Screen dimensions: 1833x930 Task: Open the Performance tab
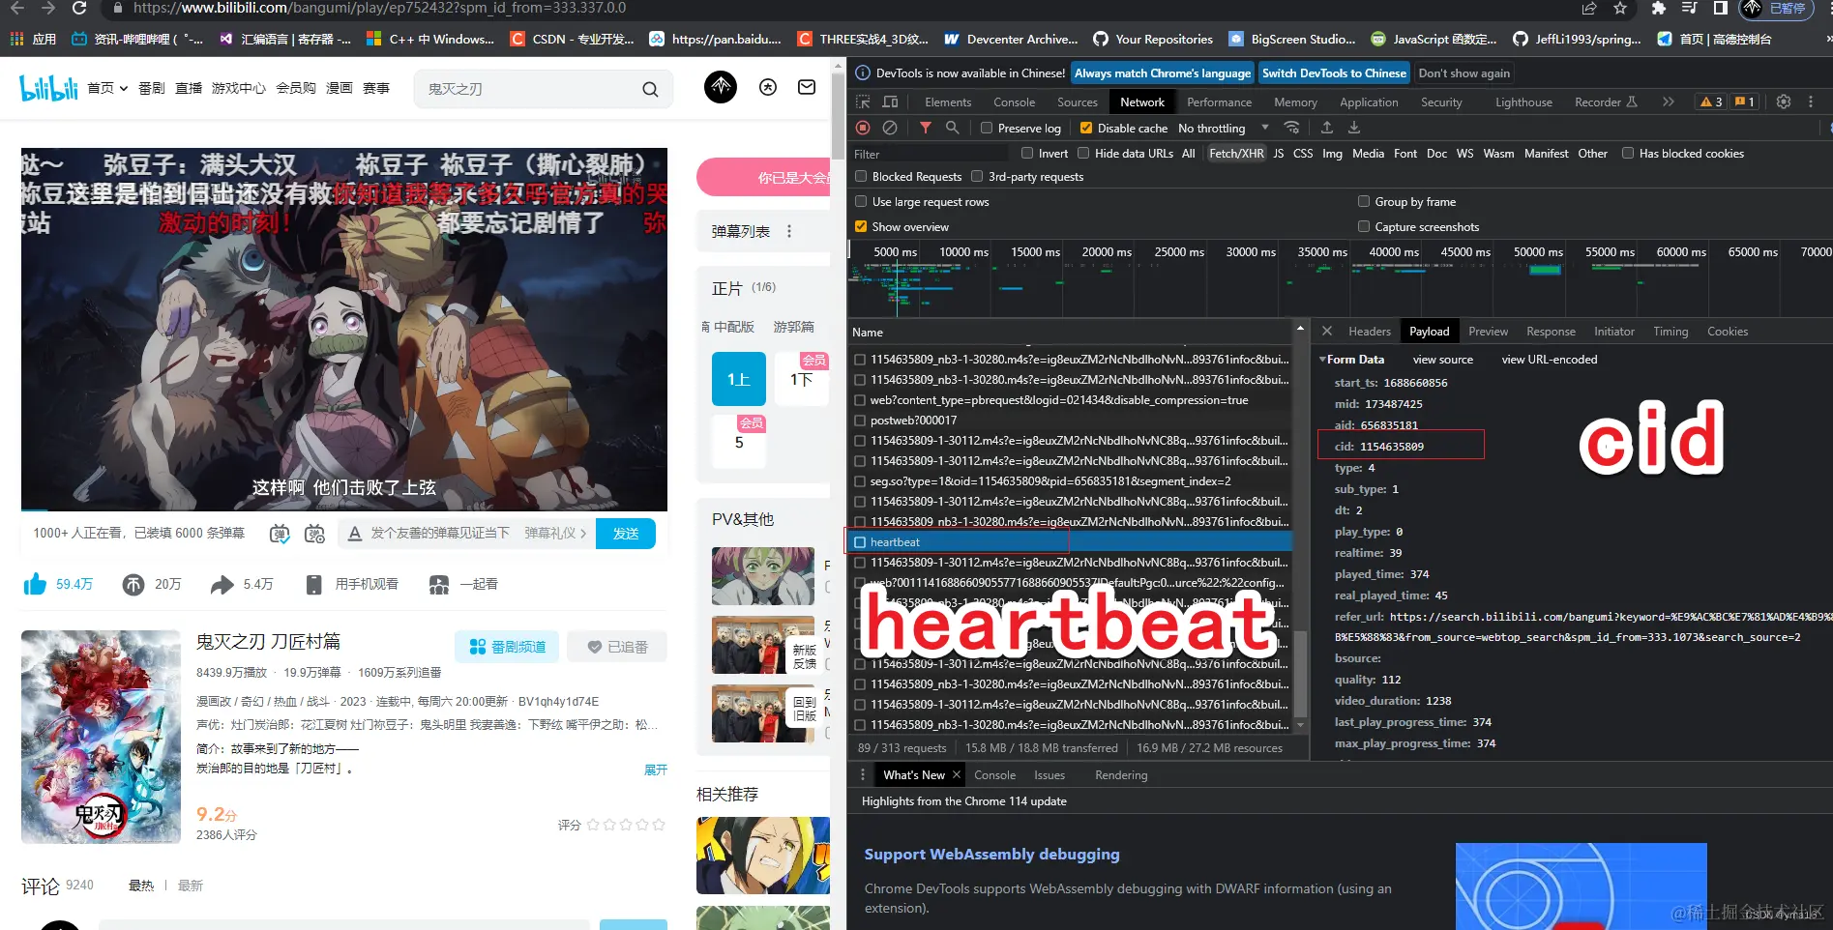[x=1219, y=102]
